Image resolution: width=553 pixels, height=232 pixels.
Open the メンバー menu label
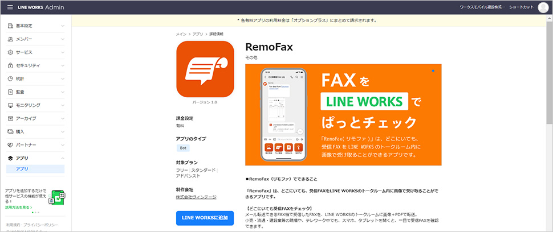click(x=24, y=39)
